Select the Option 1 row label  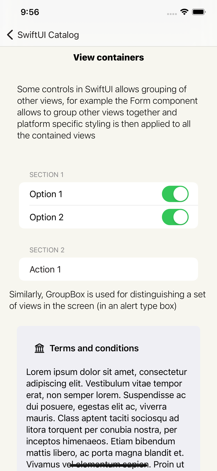click(46, 194)
